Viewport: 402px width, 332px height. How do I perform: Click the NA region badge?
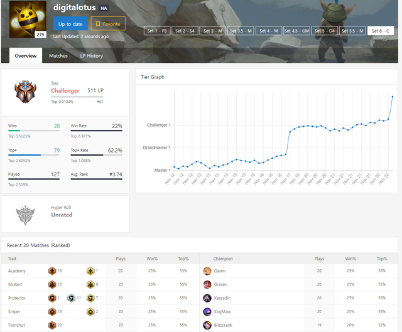coord(104,8)
